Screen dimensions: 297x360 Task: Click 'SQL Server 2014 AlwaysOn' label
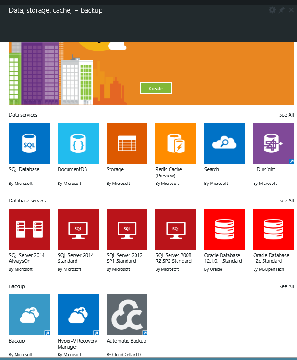(x=26, y=258)
